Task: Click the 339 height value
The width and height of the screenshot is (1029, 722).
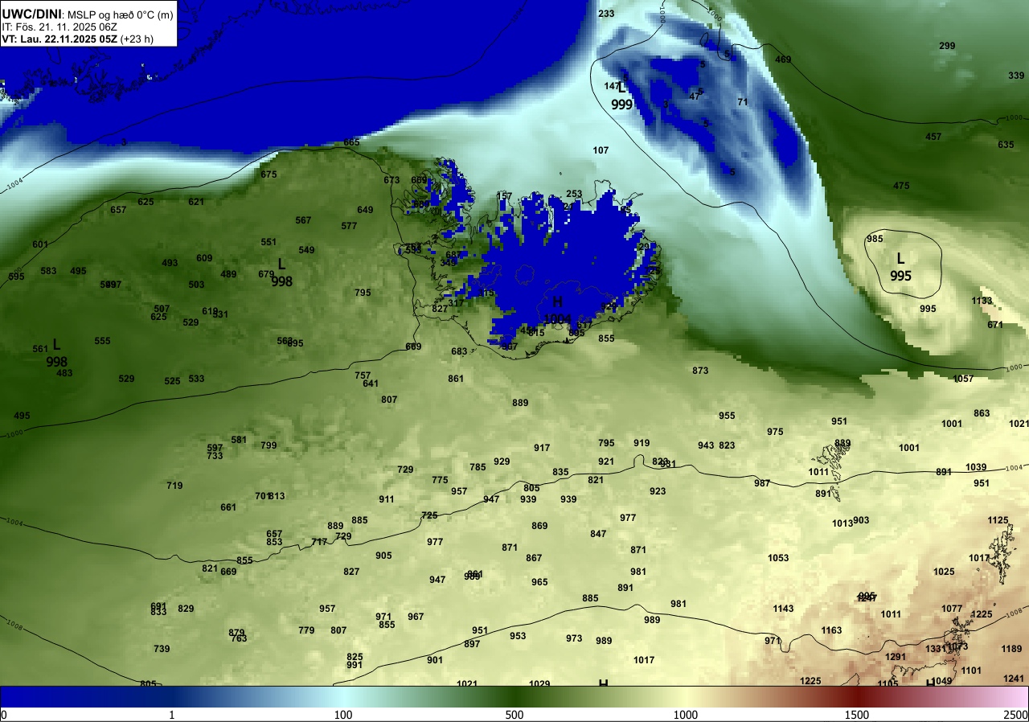Action: [x=1016, y=76]
